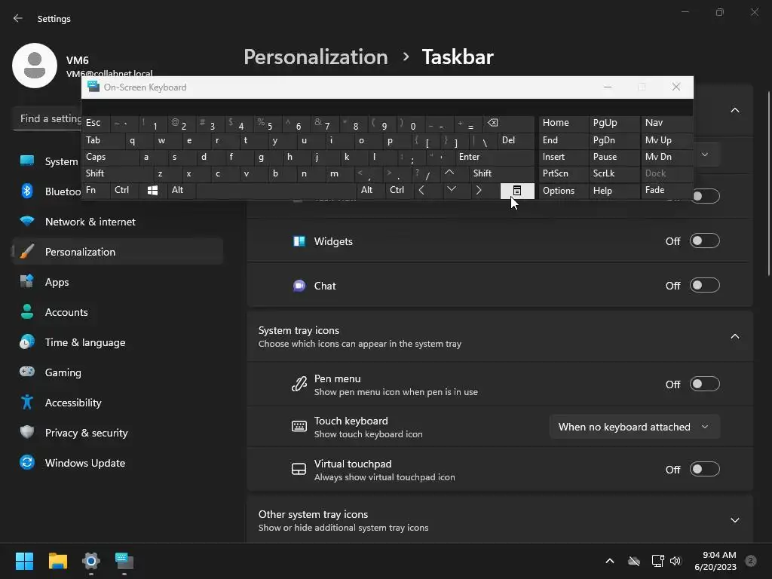The width and height of the screenshot is (772, 579).
Task: Click the context menu key on keyboard
Action: pyautogui.click(x=517, y=191)
